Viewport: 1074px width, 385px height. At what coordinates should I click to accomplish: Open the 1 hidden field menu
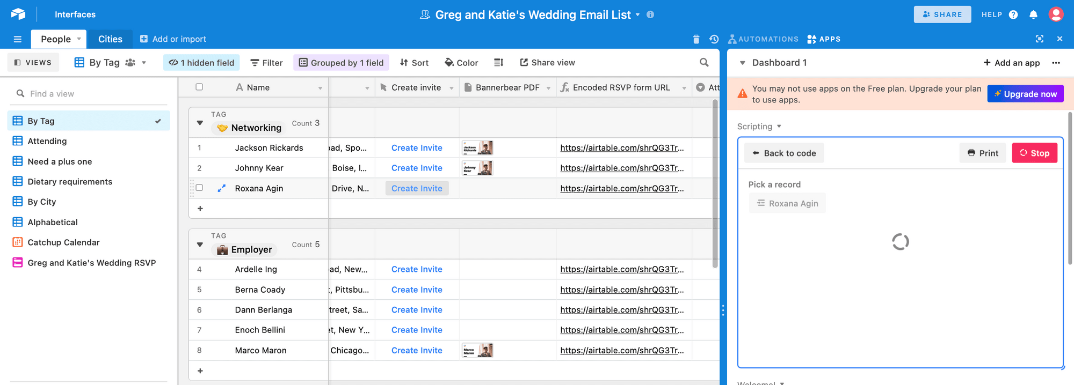point(201,63)
